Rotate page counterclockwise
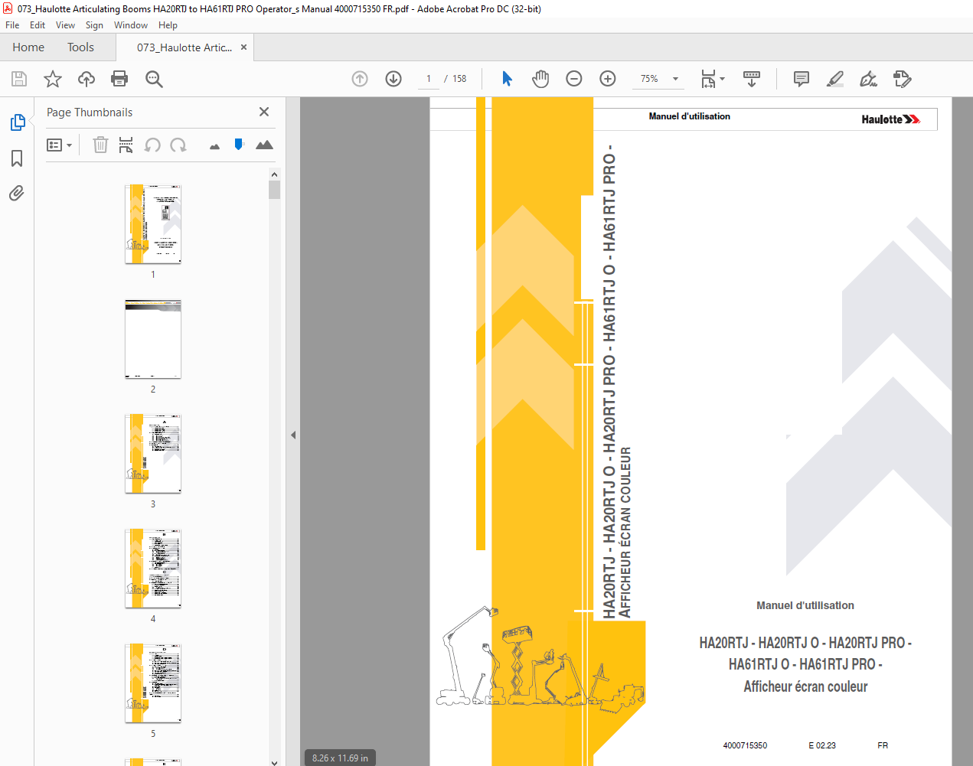This screenshot has width=973, height=766. tap(152, 145)
